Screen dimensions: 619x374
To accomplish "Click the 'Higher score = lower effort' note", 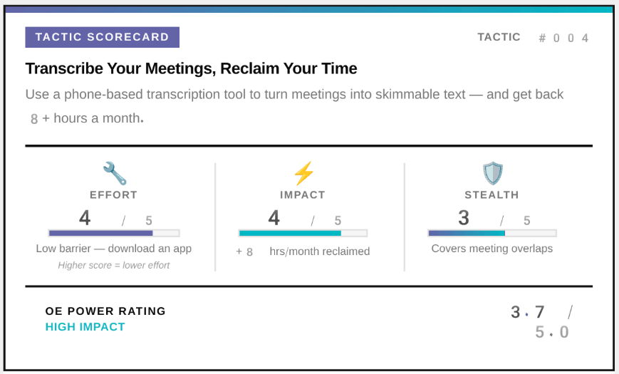I will tap(114, 265).
